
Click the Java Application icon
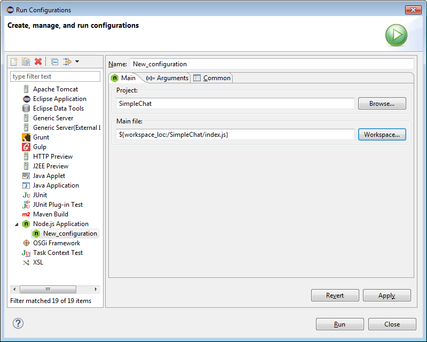pyautogui.click(x=26, y=185)
